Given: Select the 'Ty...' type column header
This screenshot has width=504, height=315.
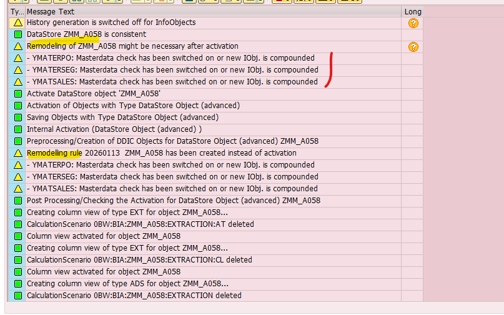Looking at the screenshot, I should tap(17, 11).
